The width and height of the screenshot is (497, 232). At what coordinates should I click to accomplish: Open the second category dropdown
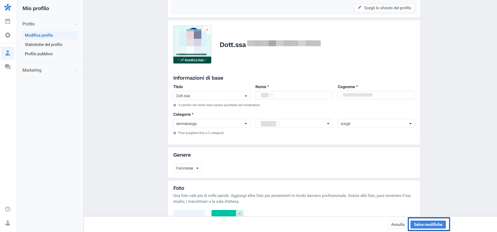294,123
